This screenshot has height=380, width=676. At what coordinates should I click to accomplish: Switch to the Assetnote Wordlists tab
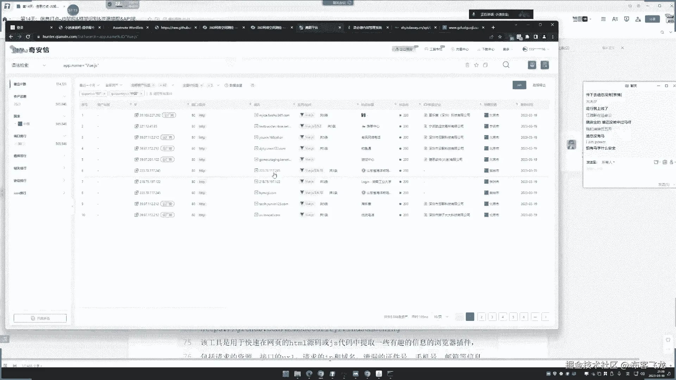pyautogui.click(x=127, y=27)
